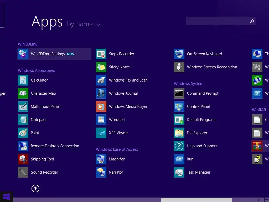269x202 pixels.
Task: Click the 'Math Input Panel' label text
Action: 45,107
